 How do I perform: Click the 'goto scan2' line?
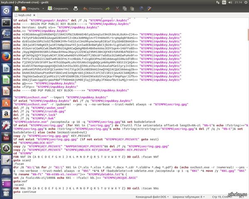[x=22, y=160]
